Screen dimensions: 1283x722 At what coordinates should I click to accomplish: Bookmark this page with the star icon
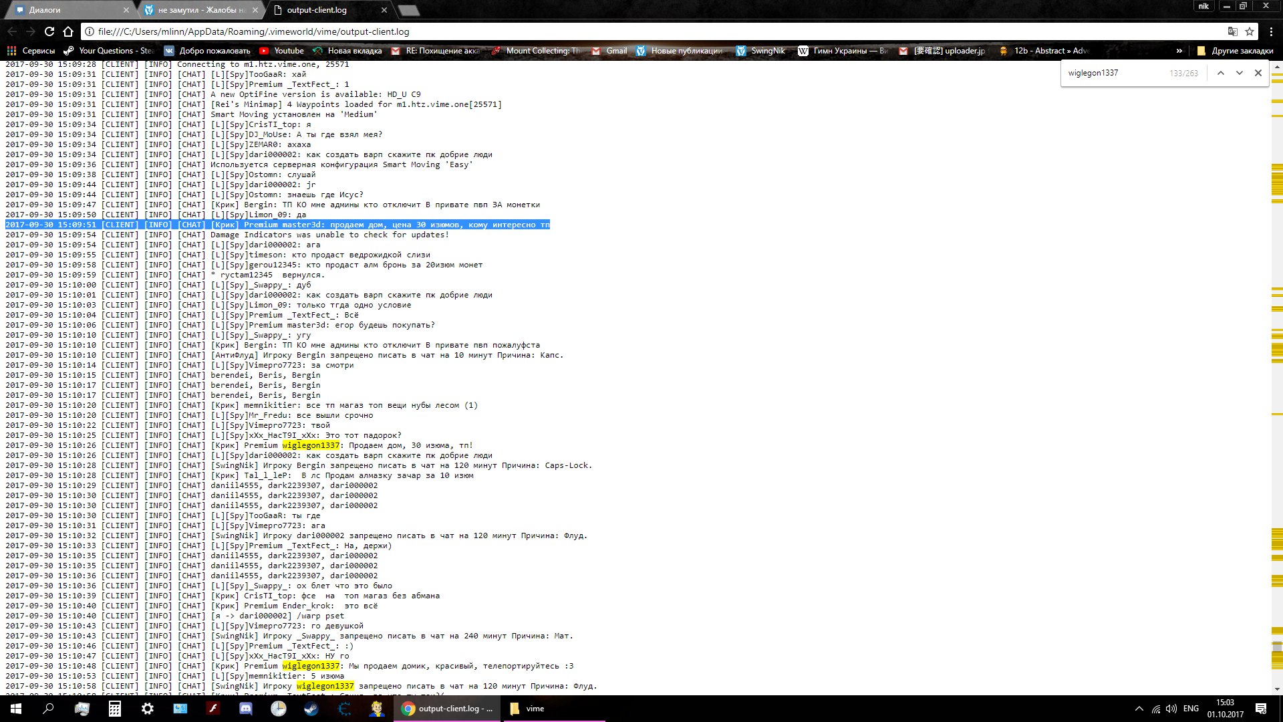tap(1250, 31)
